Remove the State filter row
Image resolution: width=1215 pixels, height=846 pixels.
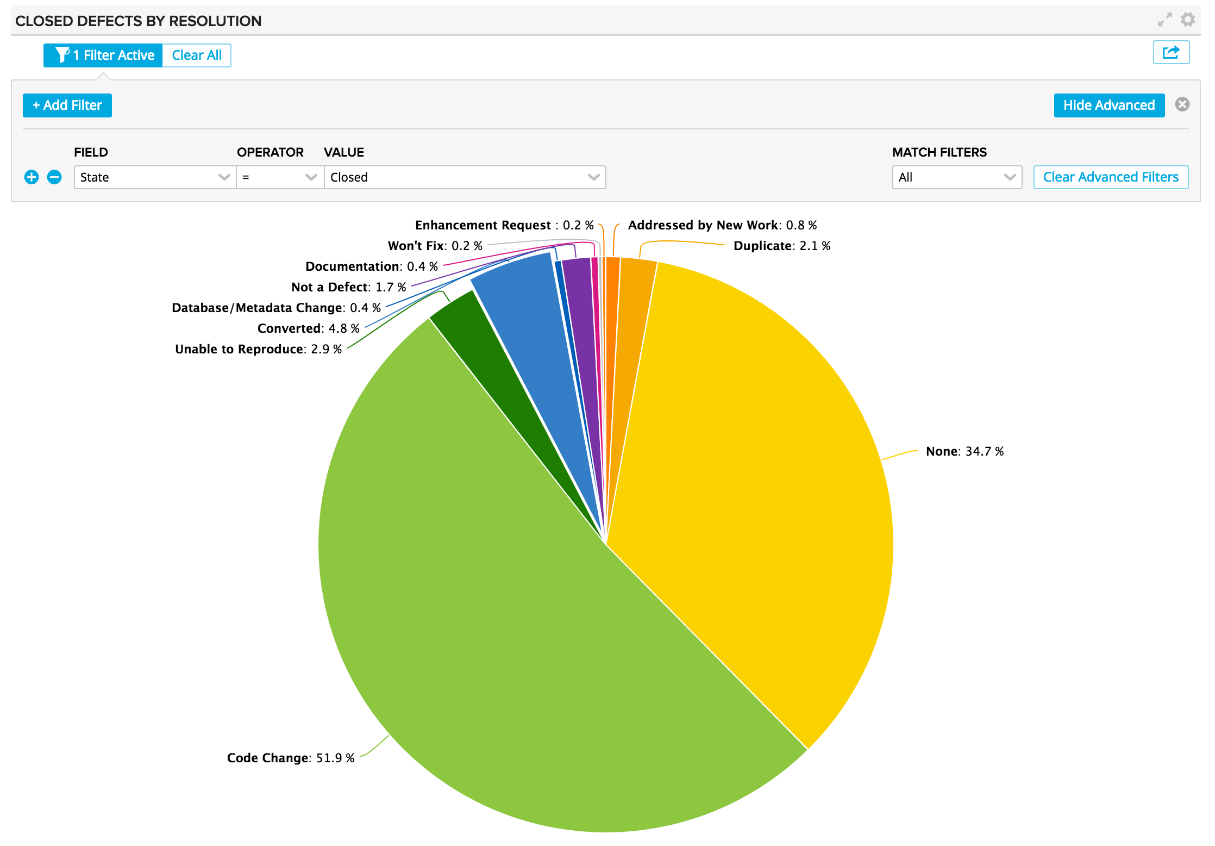pyautogui.click(x=54, y=177)
